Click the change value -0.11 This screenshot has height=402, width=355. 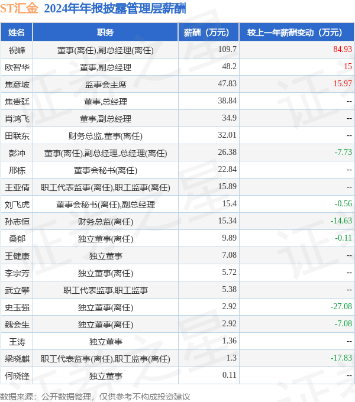[343, 238]
